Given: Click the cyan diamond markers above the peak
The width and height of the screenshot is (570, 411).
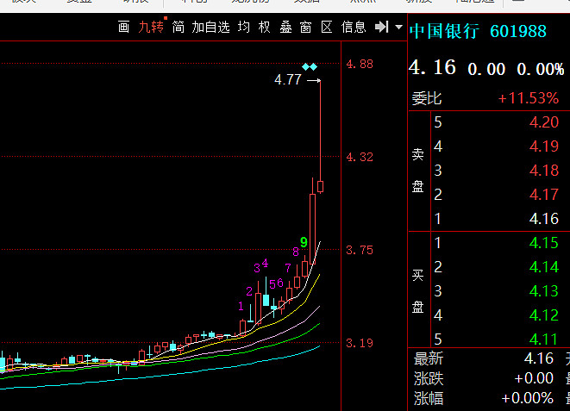Looking at the screenshot, I should click(x=310, y=67).
